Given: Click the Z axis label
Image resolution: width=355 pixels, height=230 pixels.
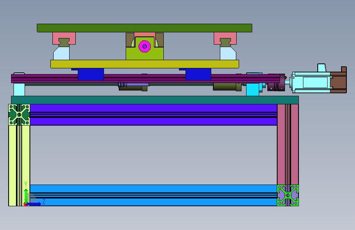Looking at the screenshot, I should (44, 201).
